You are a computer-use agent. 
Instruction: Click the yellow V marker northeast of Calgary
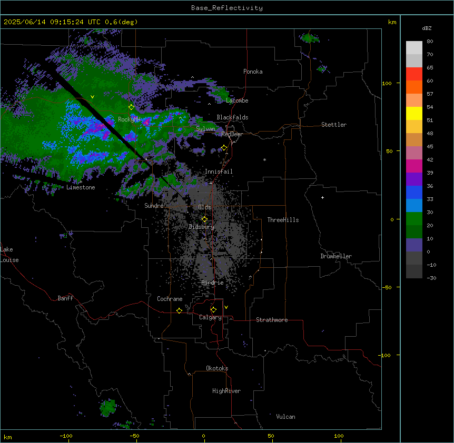click(226, 307)
